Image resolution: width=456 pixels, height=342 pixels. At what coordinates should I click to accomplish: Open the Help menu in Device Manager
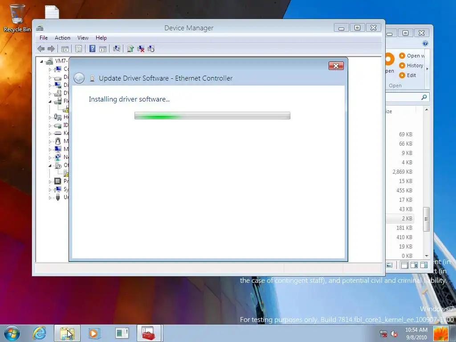pyautogui.click(x=101, y=38)
